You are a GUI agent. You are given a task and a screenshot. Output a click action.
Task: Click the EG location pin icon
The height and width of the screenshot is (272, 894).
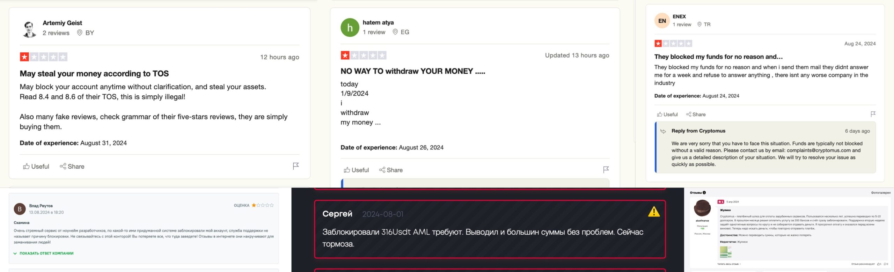point(395,32)
